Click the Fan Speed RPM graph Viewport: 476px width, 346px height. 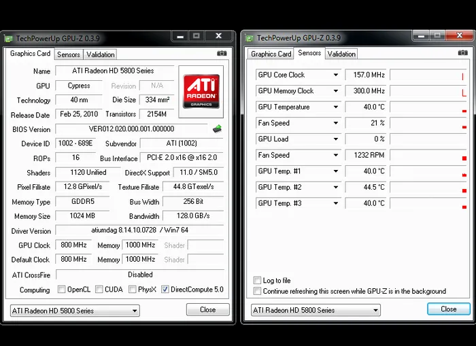click(x=428, y=156)
